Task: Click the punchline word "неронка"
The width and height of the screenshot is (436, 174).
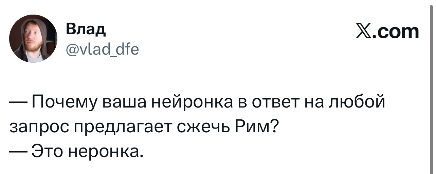Action: pyautogui.click(x=106, y=150)
